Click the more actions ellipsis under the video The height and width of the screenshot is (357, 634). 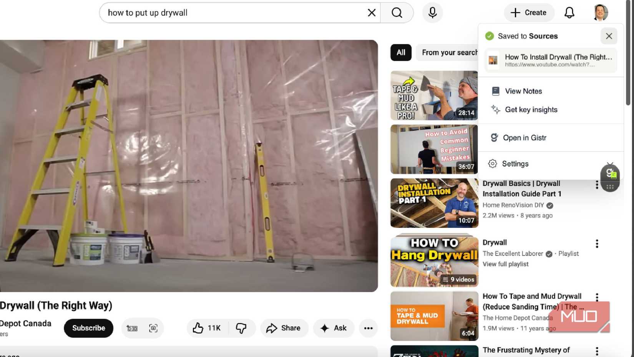click(x=368, y=328)
